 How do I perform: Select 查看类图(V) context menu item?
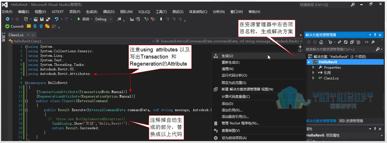pyautogui.click(x=259, y=131)
